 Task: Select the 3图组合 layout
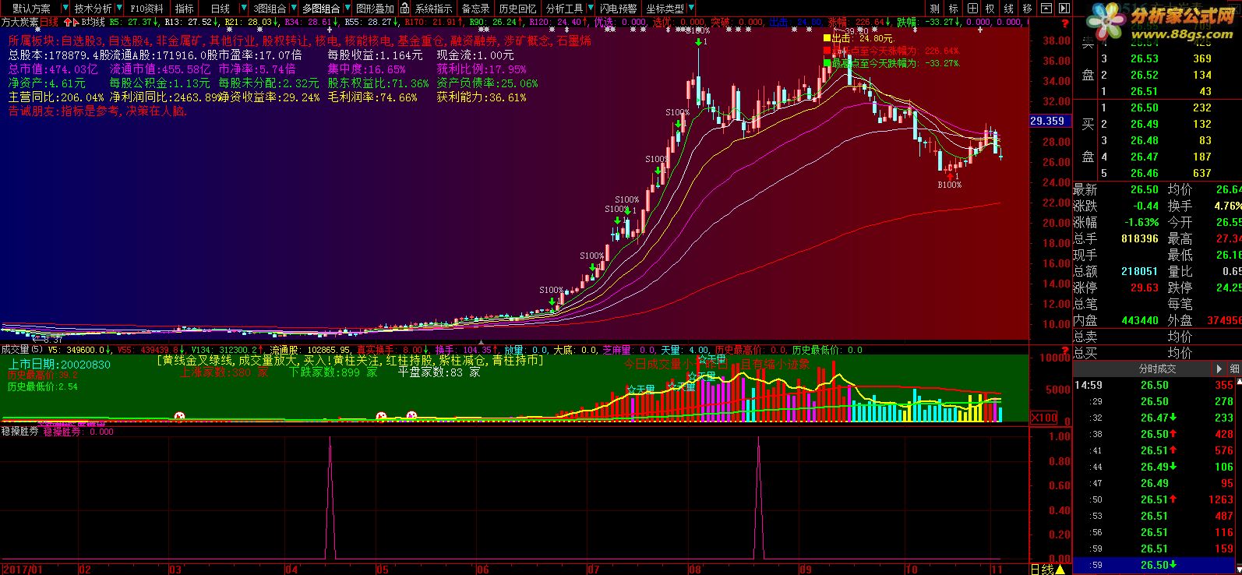[x=270, y=9]
